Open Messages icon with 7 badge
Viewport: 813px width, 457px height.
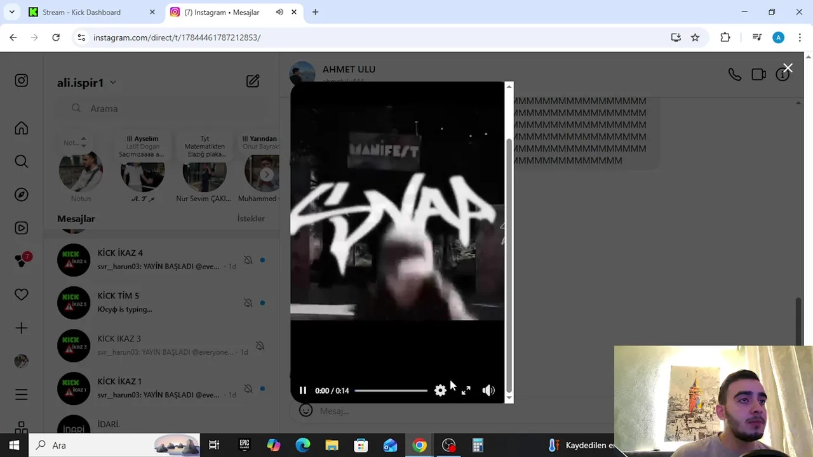click(23, 260)
